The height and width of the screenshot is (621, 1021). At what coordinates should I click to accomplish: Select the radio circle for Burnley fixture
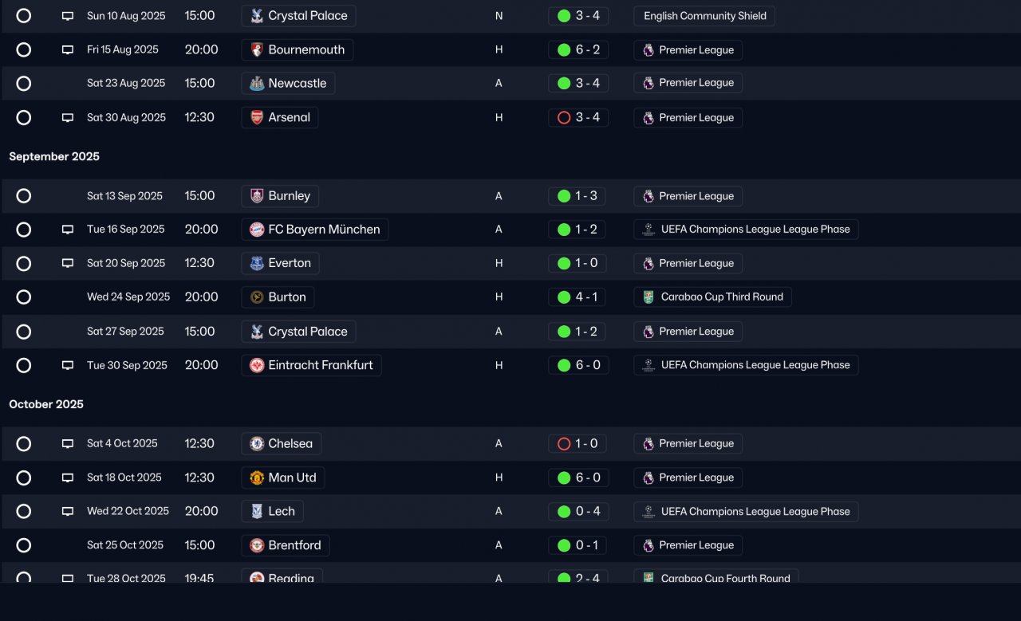click(24, 196)
